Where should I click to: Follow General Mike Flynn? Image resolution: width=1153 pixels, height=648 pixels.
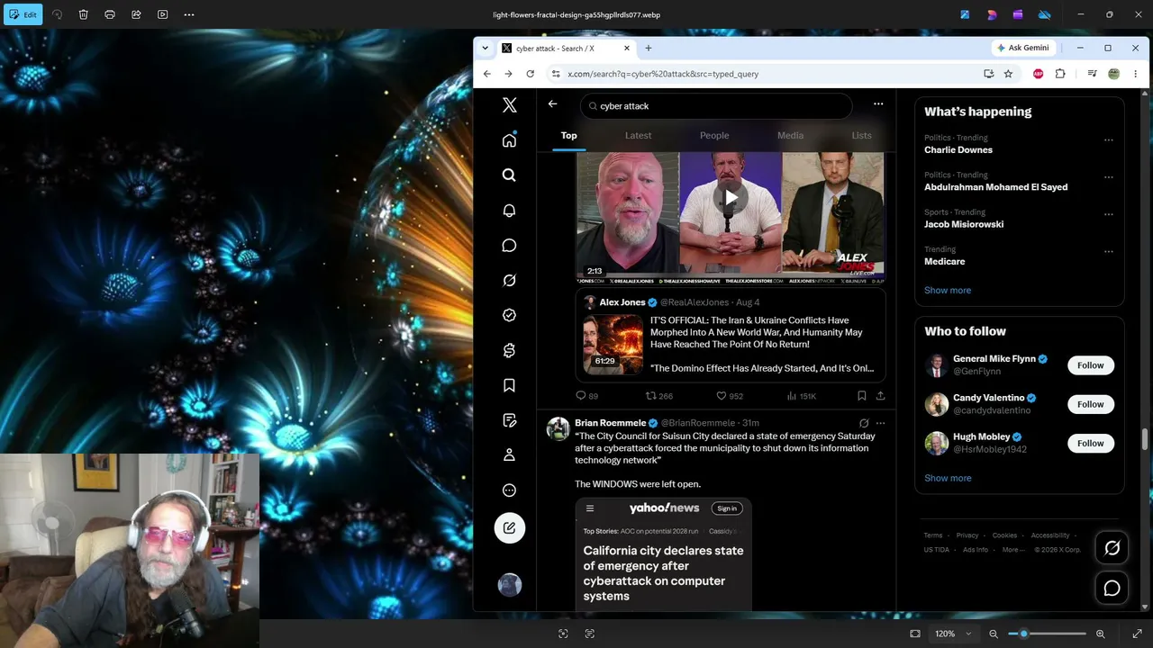coord(1091,365)
